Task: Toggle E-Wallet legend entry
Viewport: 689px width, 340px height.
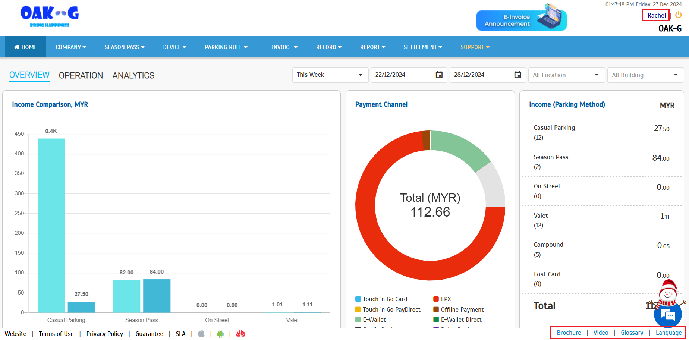Action: tap(374, 319)
